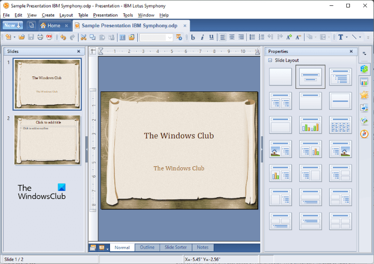Image resolution: width=374 pixels, height=264 pixels.
Task: Toggle bold formatting
Action: point(193,37)
